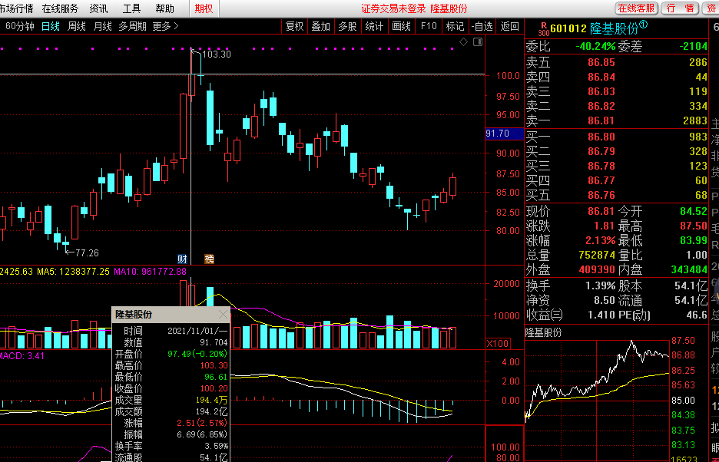The width and height of the screenshot is (719, 462).
Task: Click the 卖一 price 86.81
Action: tap(601, 121)
